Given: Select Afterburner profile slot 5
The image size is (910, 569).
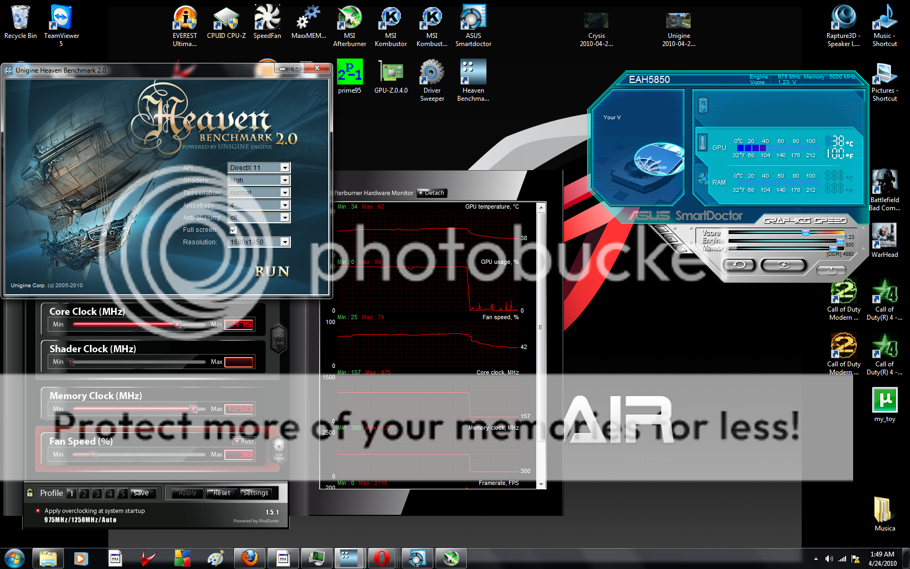Looking at the screenshot, I should (x=122, y=493).
